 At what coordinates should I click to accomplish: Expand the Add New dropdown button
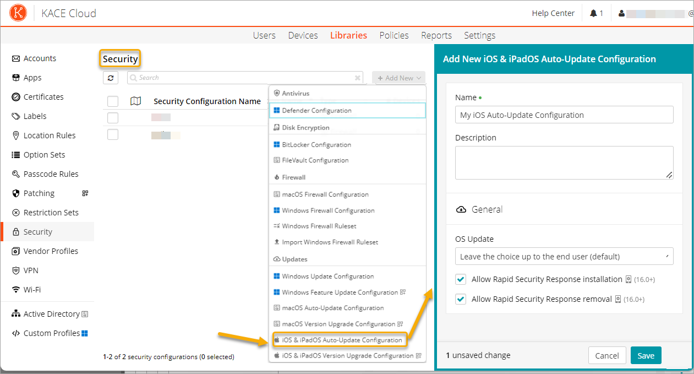[399, 78]
